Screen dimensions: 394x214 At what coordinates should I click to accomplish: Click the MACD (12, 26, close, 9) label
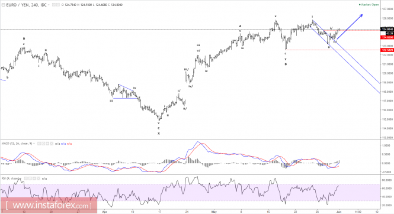[17, 144]
